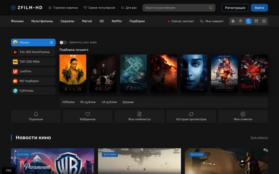Click the Жанры emoji icon
This screenshot has height=174, width=279.
coord(15,43)
